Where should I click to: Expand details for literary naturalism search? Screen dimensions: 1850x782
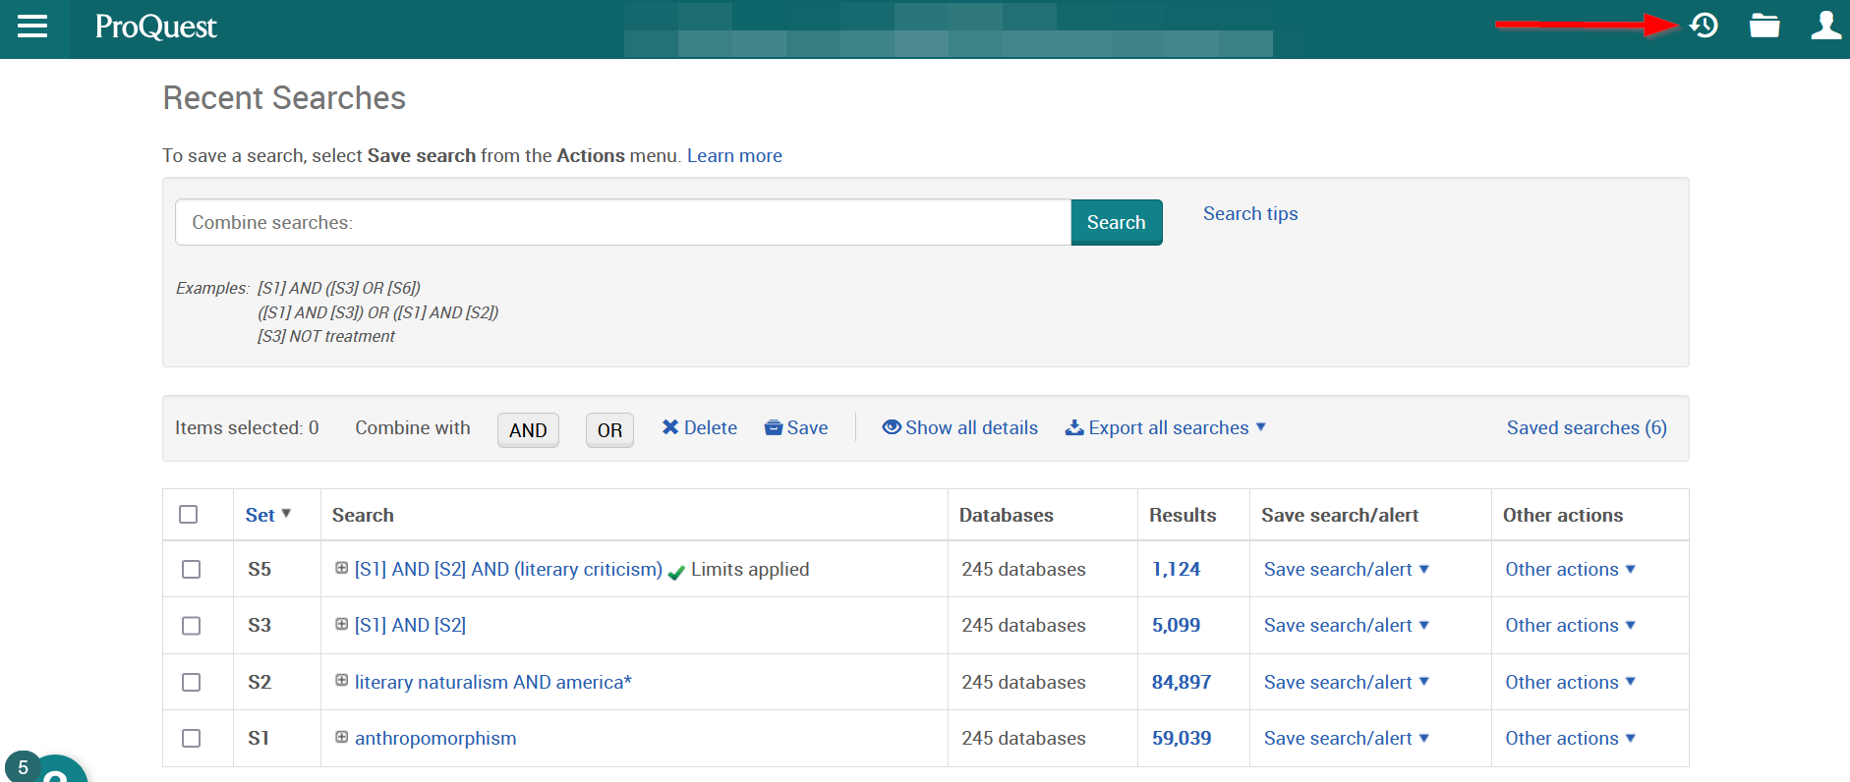341,680
